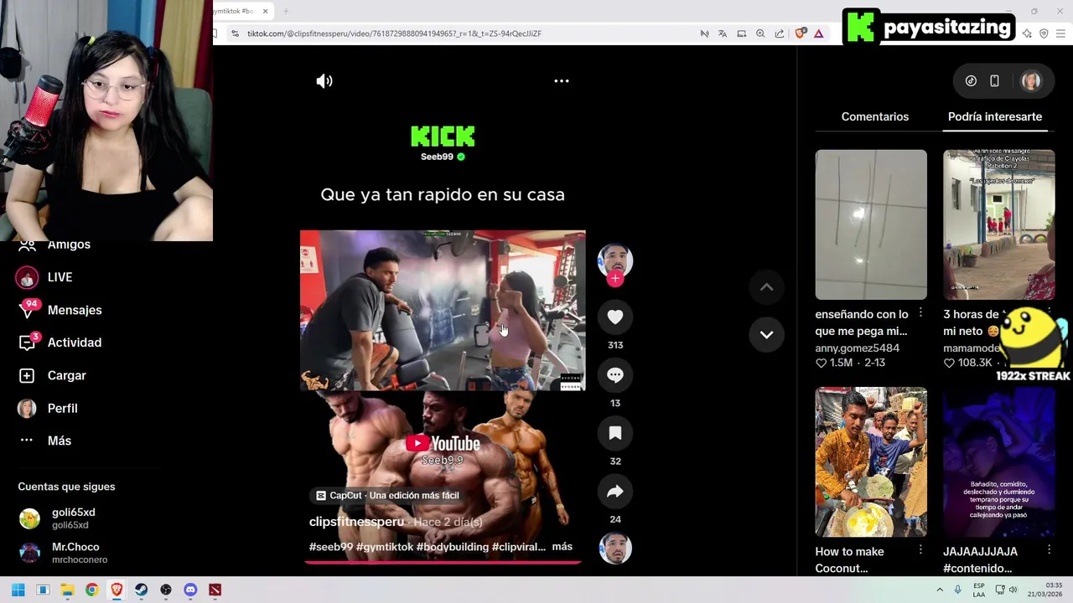Open '3 horas de' mi neto video thumbnail
Viewport: 1073px width, 603px height.
click(999, 224)
